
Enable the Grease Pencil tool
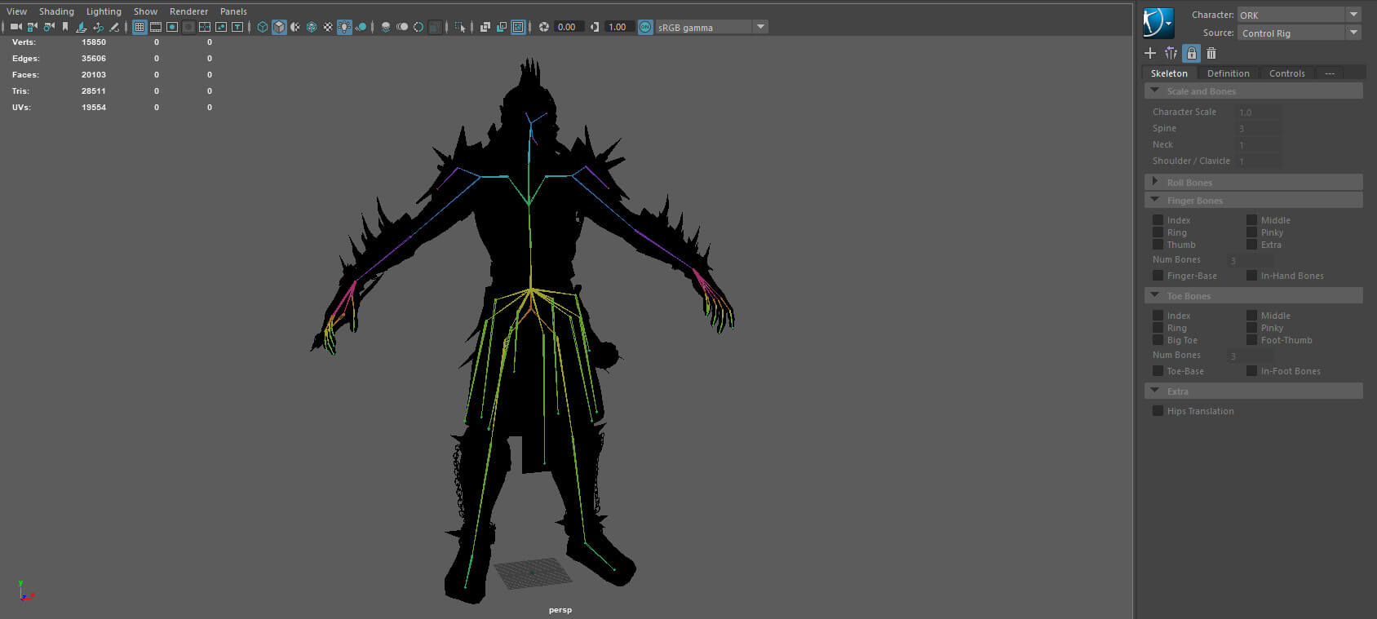click(114, 27)
